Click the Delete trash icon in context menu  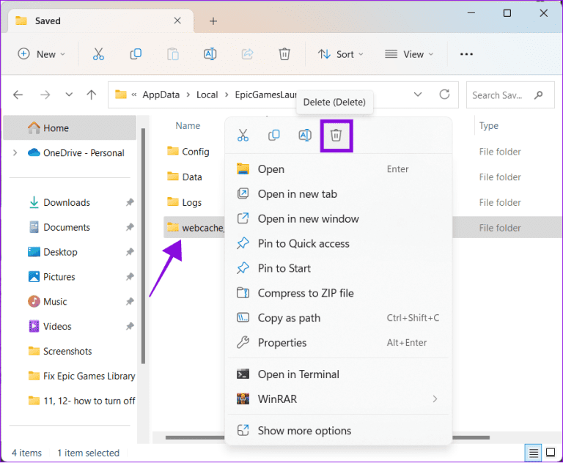(x=336, y=136)
